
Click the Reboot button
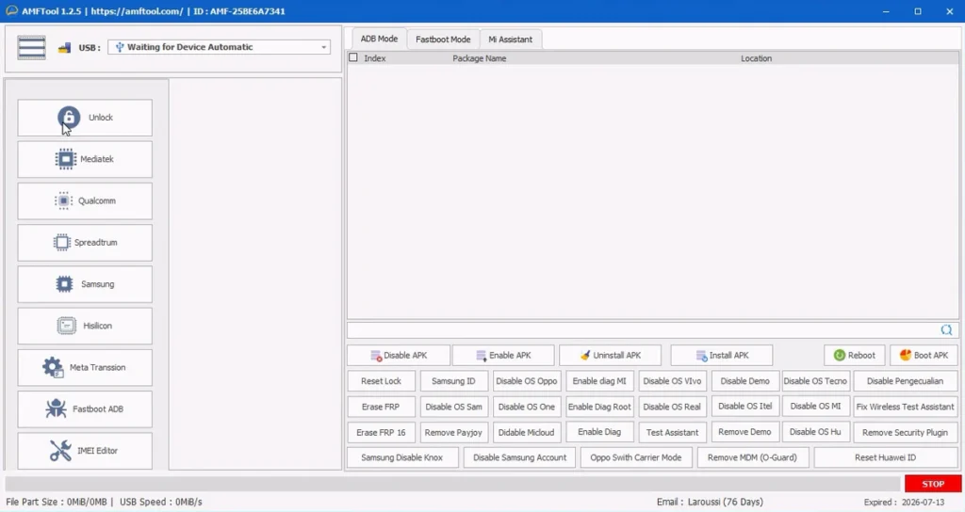[x=854, y=355]
